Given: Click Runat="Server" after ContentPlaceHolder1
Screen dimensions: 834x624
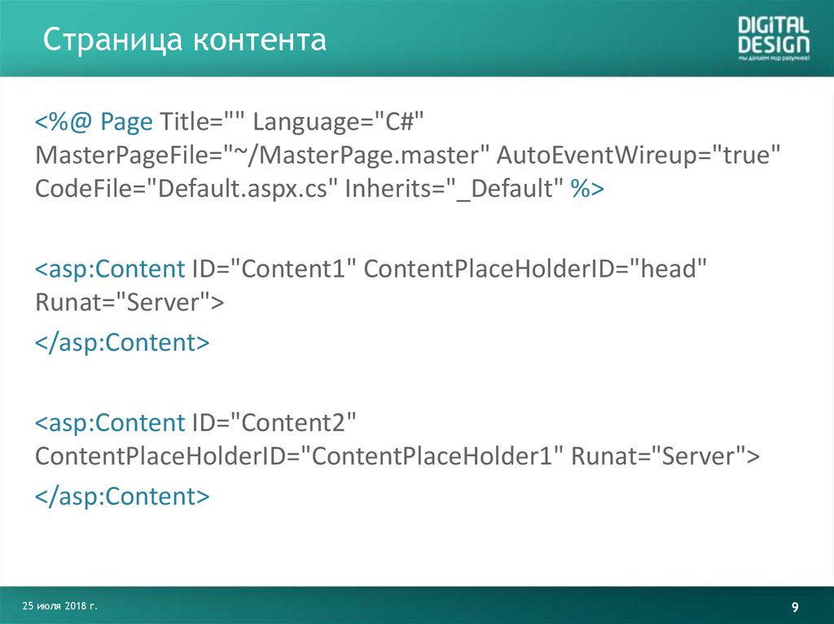Looking at the screenshot, I should click(664, 456).
